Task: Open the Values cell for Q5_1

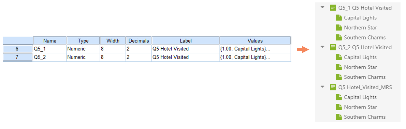Action: [x=255, y=49]
